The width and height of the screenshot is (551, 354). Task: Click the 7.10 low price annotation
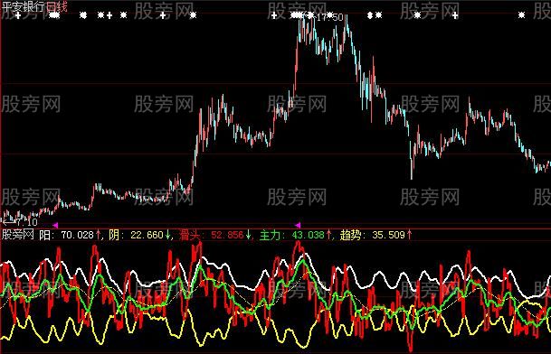26,222
